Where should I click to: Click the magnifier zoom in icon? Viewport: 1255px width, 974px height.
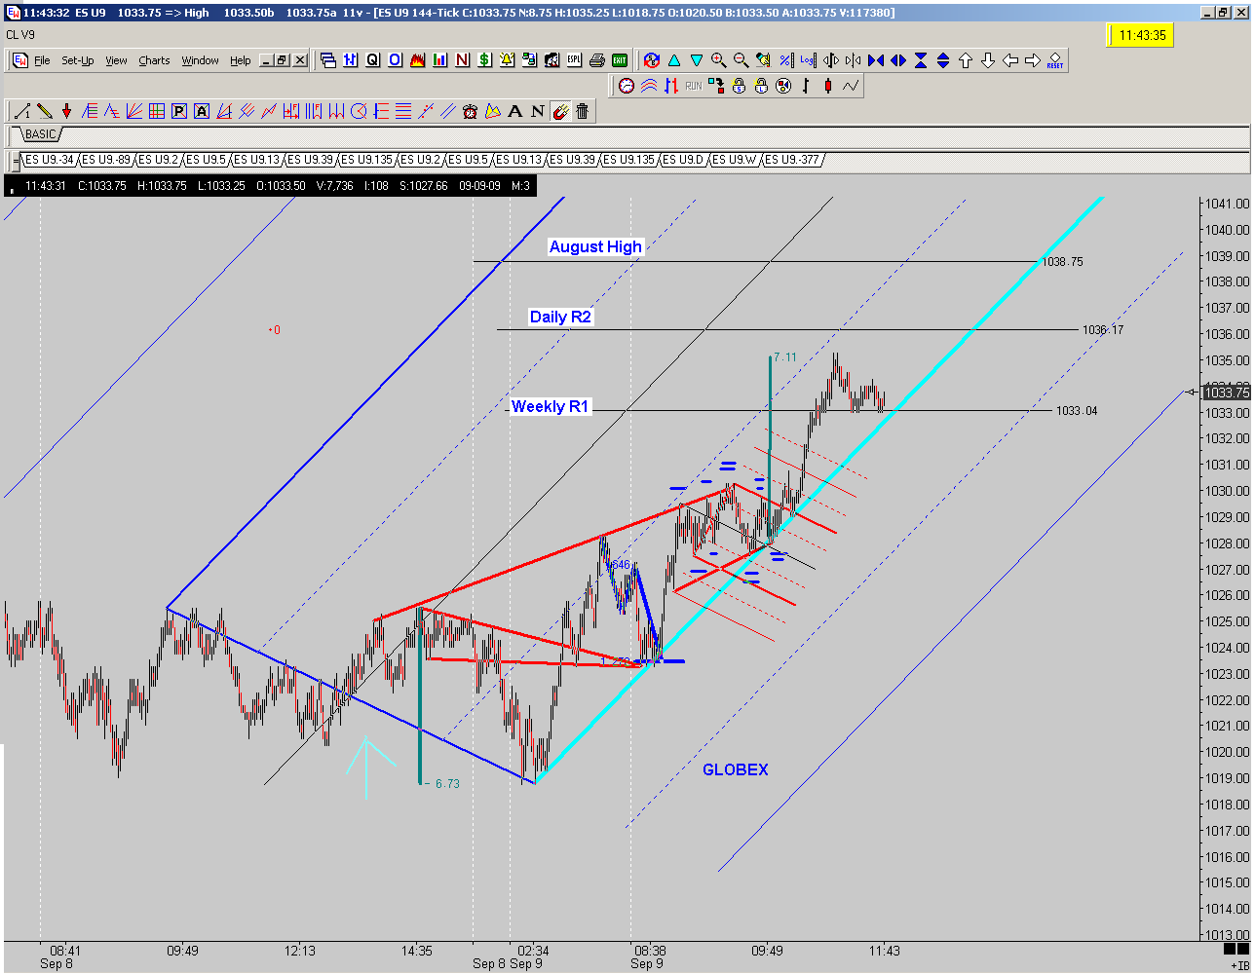coord(719,60)
